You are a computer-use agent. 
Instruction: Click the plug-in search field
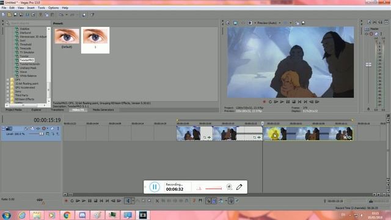(x=30, y=23)
